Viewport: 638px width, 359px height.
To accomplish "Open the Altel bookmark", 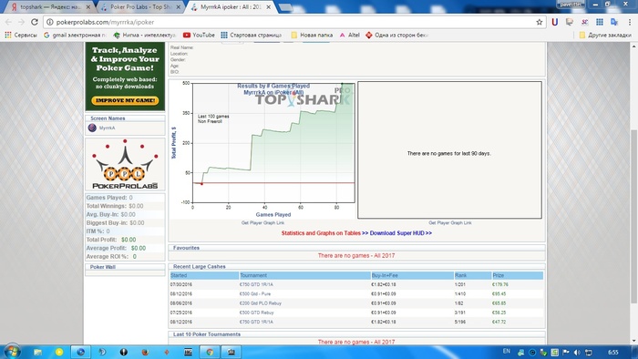I will pyautogui.click(x=349, y=35).
